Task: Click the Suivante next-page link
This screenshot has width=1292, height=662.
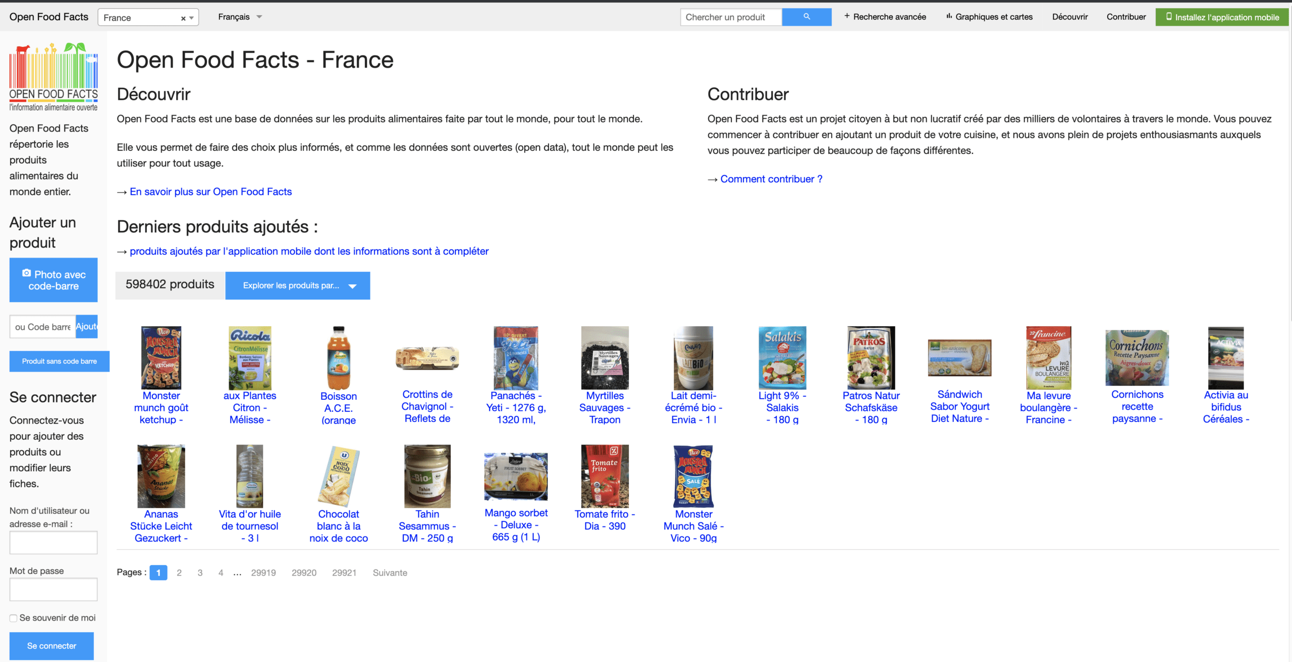Action: click(390, 573)
